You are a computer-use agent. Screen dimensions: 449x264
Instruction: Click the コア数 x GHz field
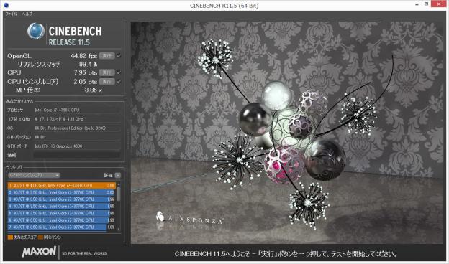point(77,119)
